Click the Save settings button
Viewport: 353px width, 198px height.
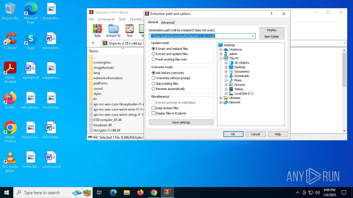[x=181, y=122]
